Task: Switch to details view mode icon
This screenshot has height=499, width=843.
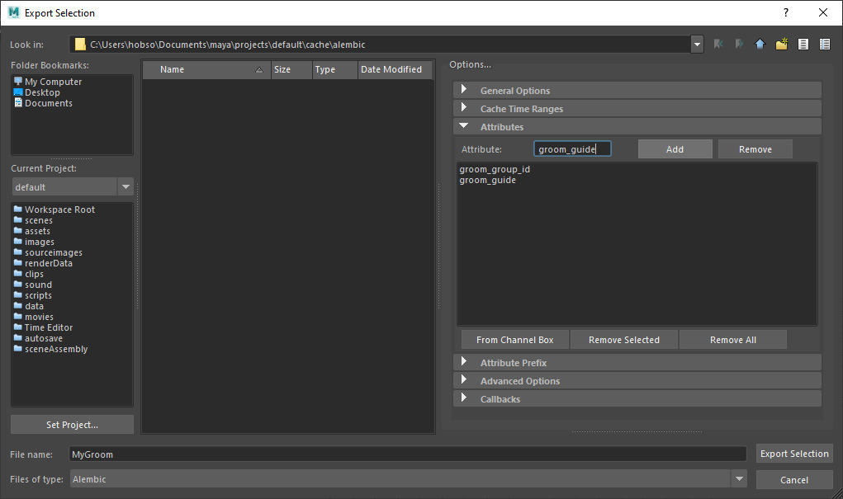Action: coord(824,44)
